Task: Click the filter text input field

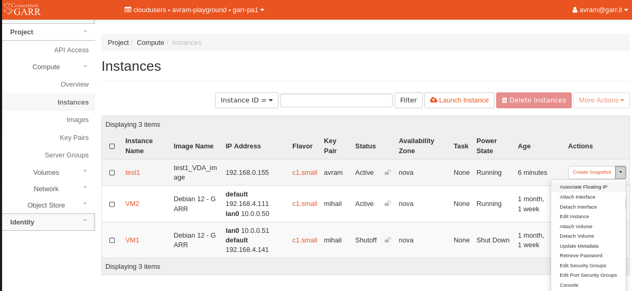Action: [336, 100]
